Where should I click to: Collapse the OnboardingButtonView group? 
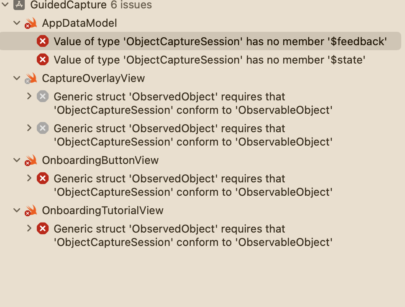click(17, 160)
